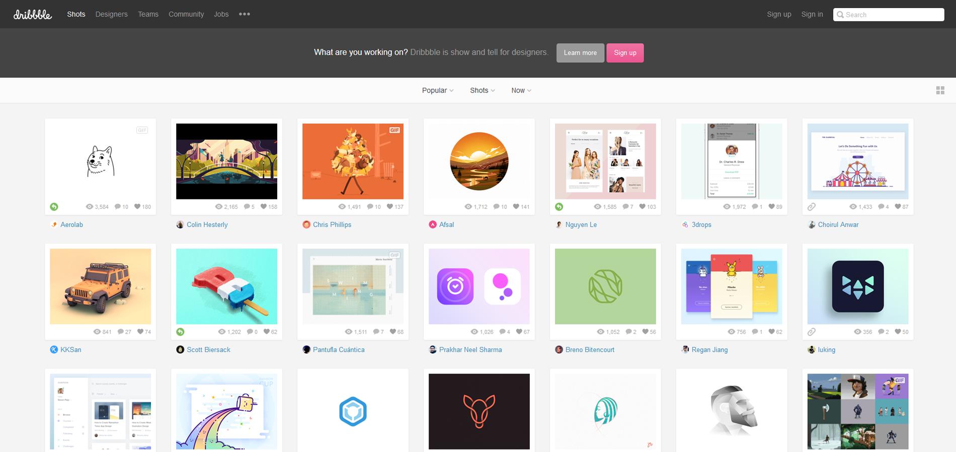This screenshot has width=956, height=452.
Task: Like Aerolab's shot via the heart icon
Action: (x=137, y=206)
